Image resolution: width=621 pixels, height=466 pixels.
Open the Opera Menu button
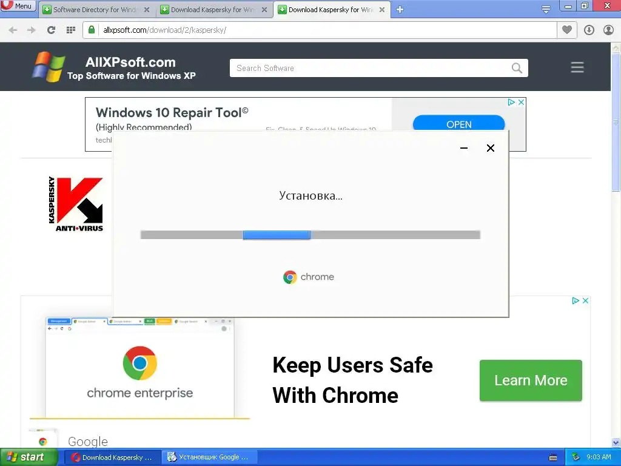coord(18,5)
